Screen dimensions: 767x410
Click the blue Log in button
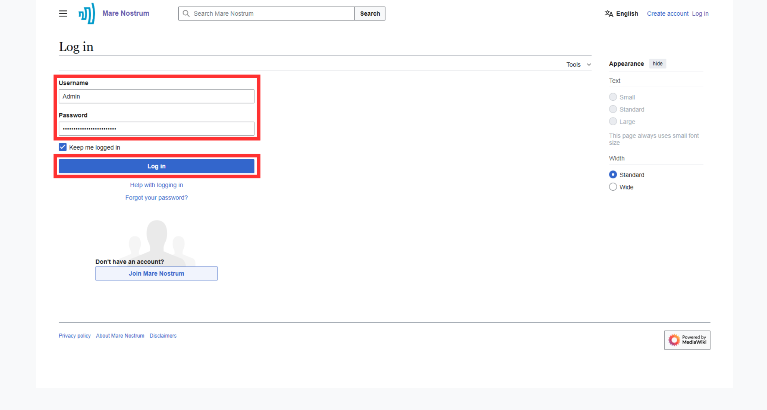[156, 166]
